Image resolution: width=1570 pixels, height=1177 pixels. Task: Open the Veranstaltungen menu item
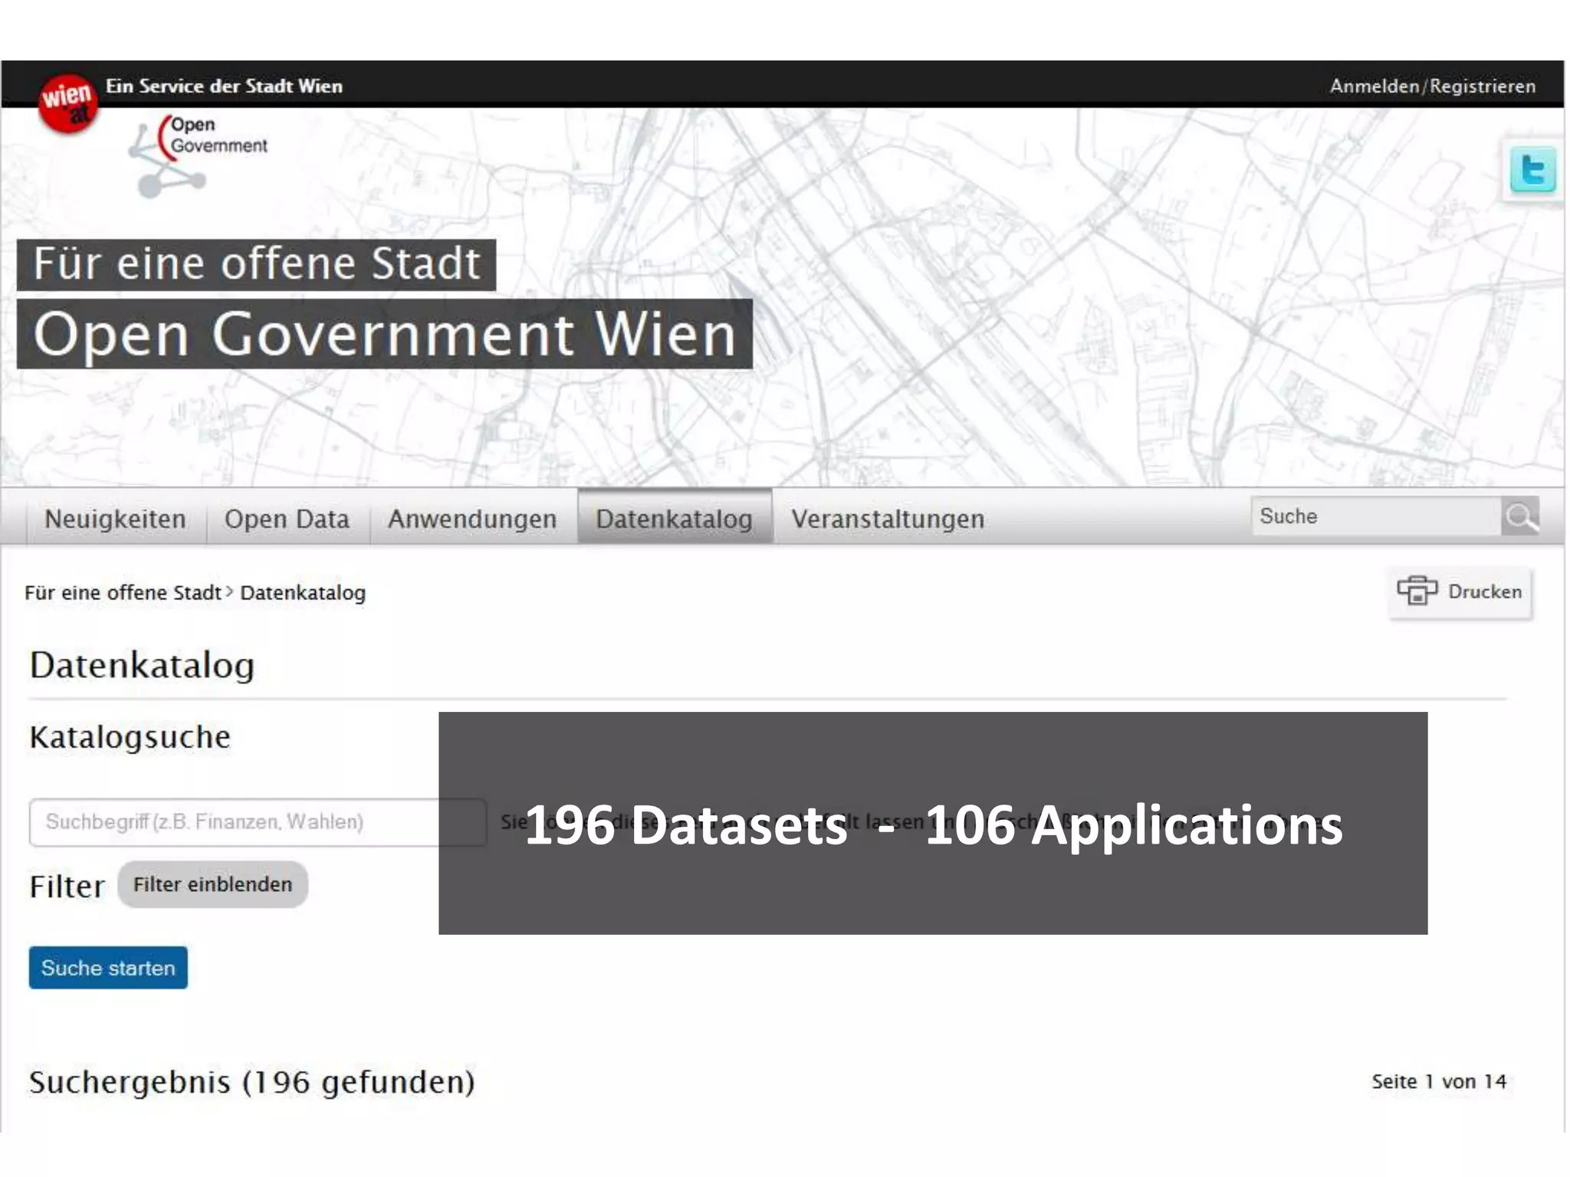(888, 519)
